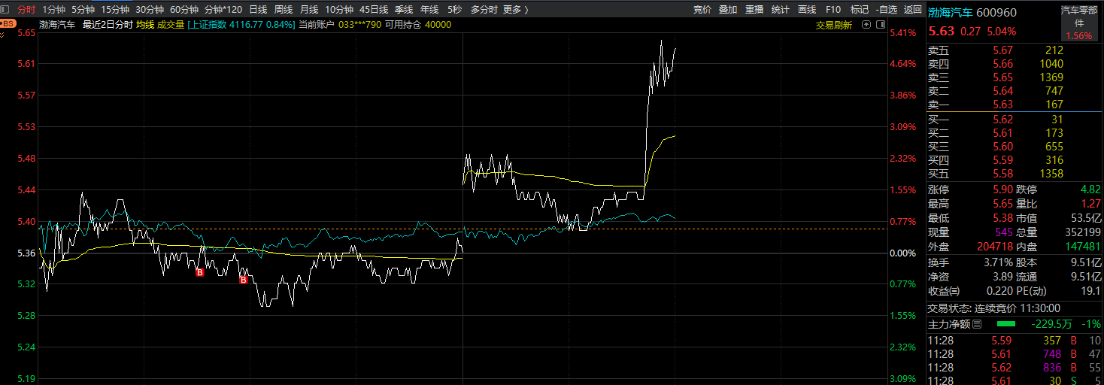
Task: Click the 卖四 price 5.66
Action: (1002, 64)
